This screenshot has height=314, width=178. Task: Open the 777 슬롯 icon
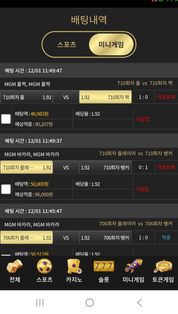[104, 266]
